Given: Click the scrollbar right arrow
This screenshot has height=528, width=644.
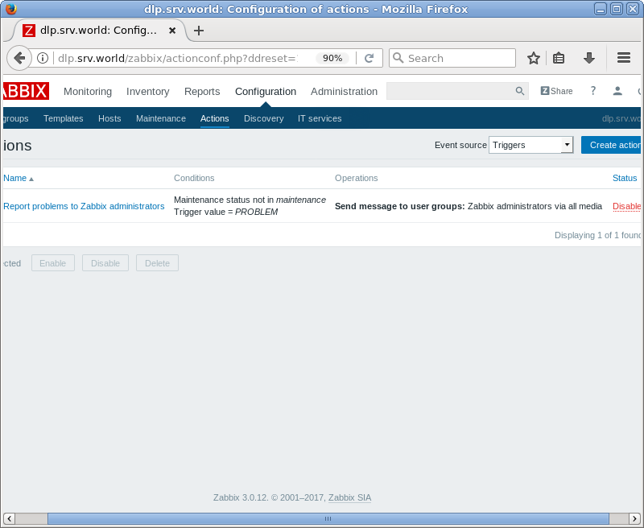Looking at the screenshot, I should coord(634,518).
